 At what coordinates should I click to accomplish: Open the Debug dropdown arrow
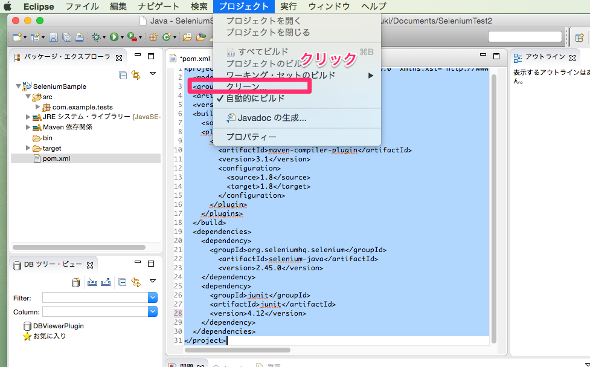104,37
